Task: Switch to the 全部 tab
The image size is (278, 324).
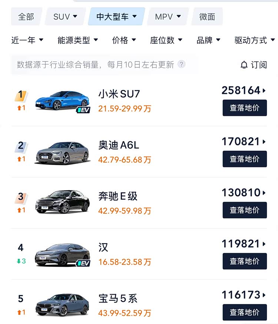Action: tap(26, 17)
